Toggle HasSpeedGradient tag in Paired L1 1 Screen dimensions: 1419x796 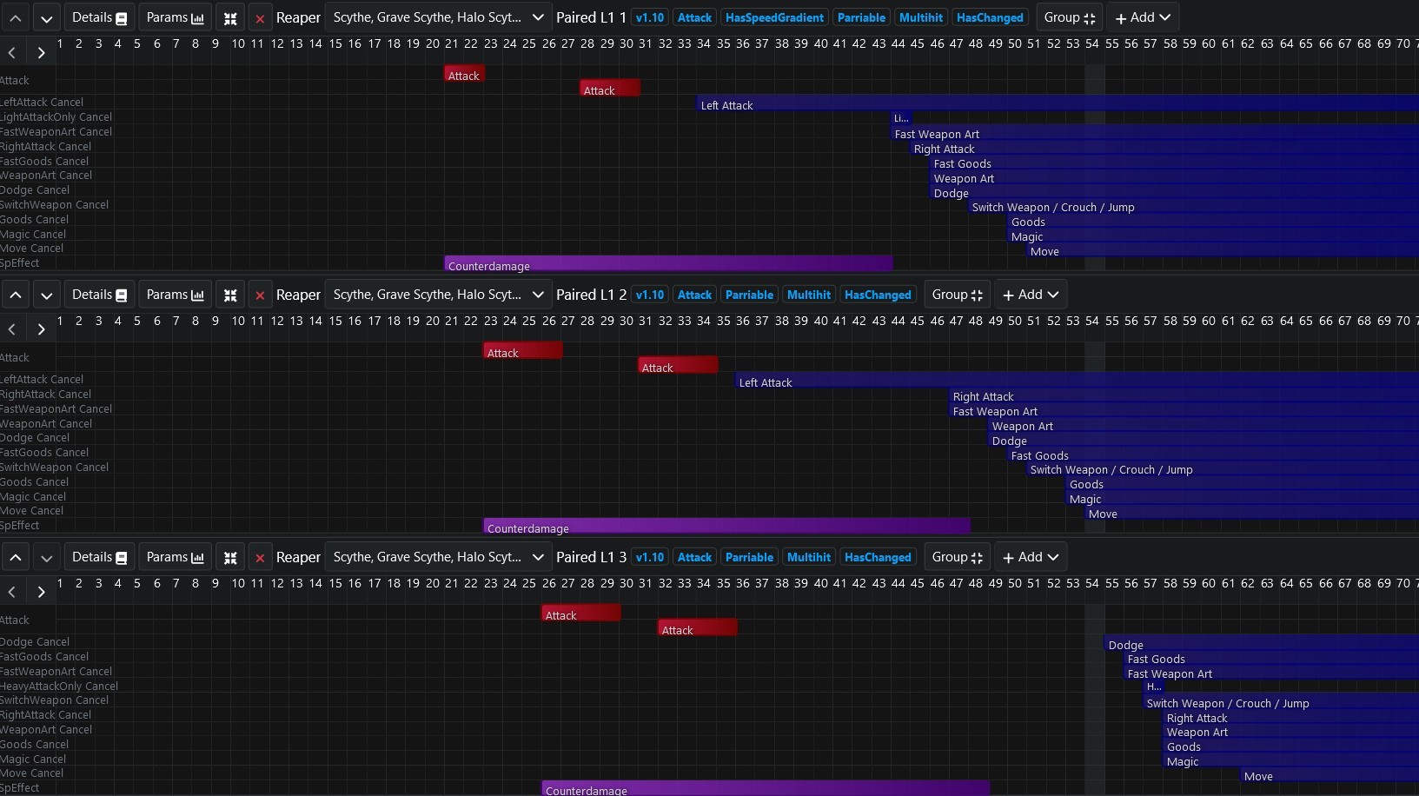(774, 17)
